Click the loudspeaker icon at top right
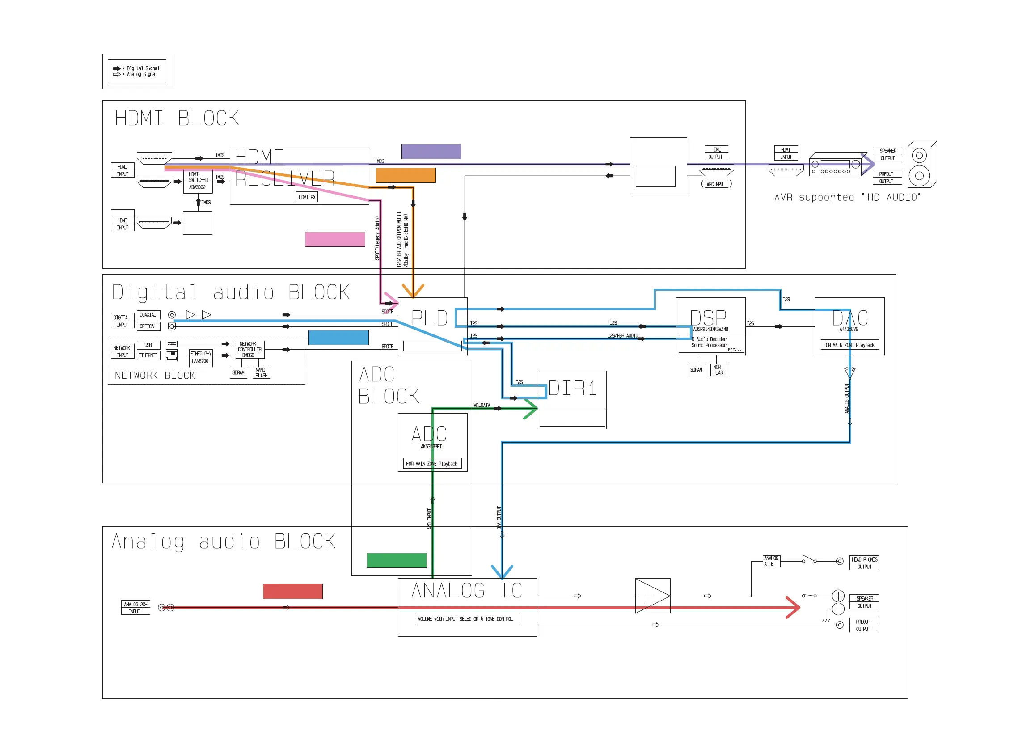The width and height of the screenshot is (1014, 753). (921, 165)
